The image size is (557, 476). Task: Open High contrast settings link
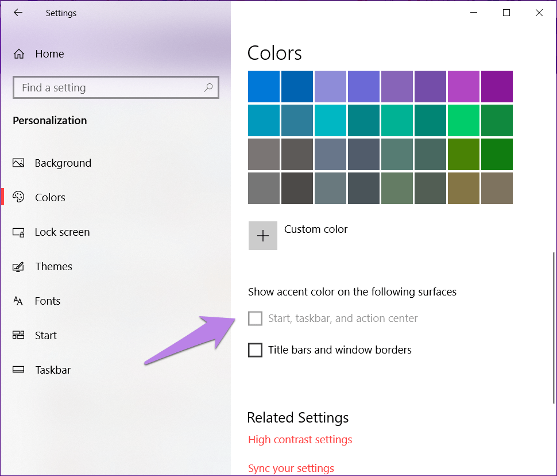tap(300, 440)
